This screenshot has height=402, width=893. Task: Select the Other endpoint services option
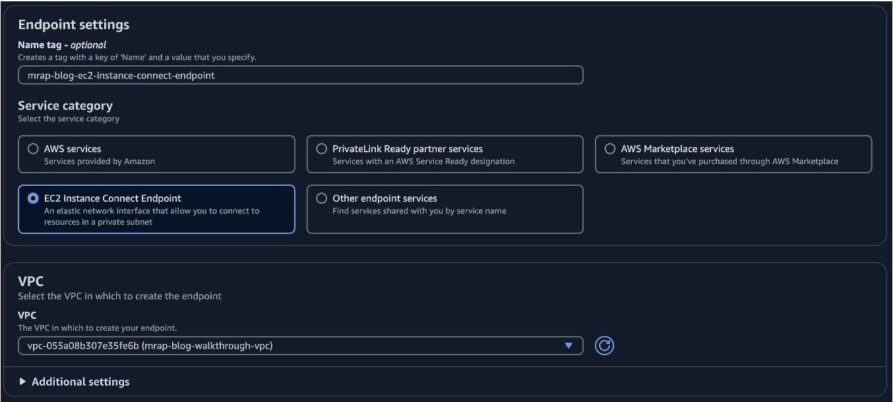click(321, 198)
